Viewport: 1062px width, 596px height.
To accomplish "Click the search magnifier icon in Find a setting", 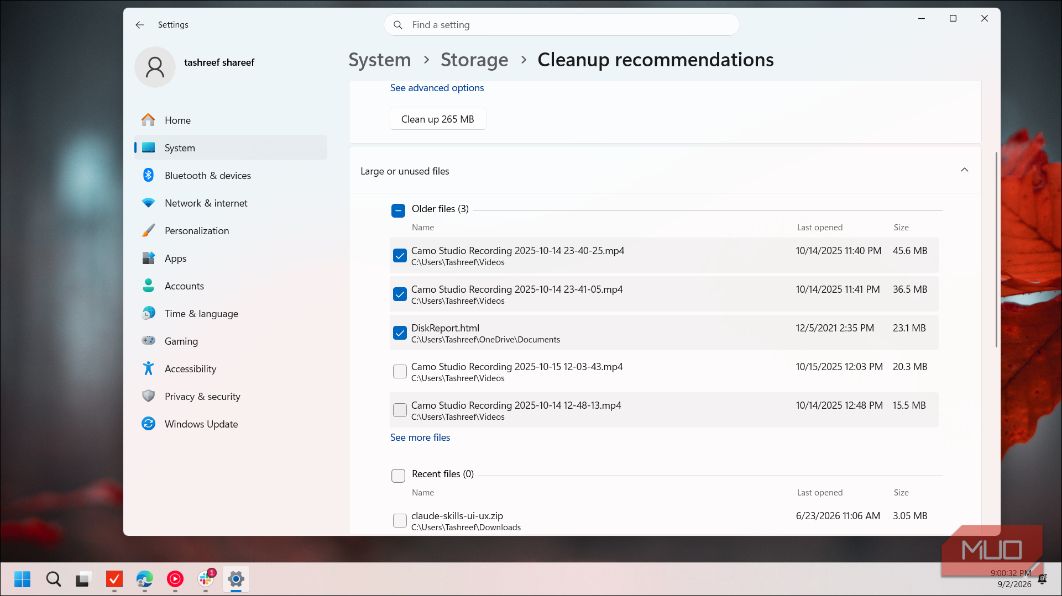I will [398, 25].
